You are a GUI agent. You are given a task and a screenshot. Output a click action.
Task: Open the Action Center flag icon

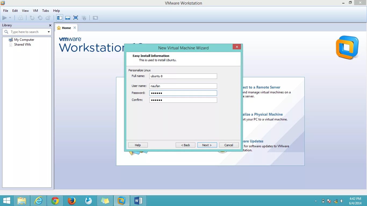(x=329, y=201)
